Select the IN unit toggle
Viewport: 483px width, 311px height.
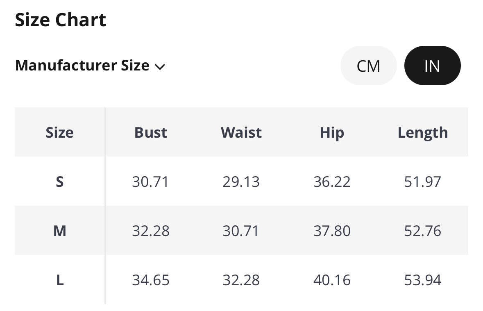432,66
